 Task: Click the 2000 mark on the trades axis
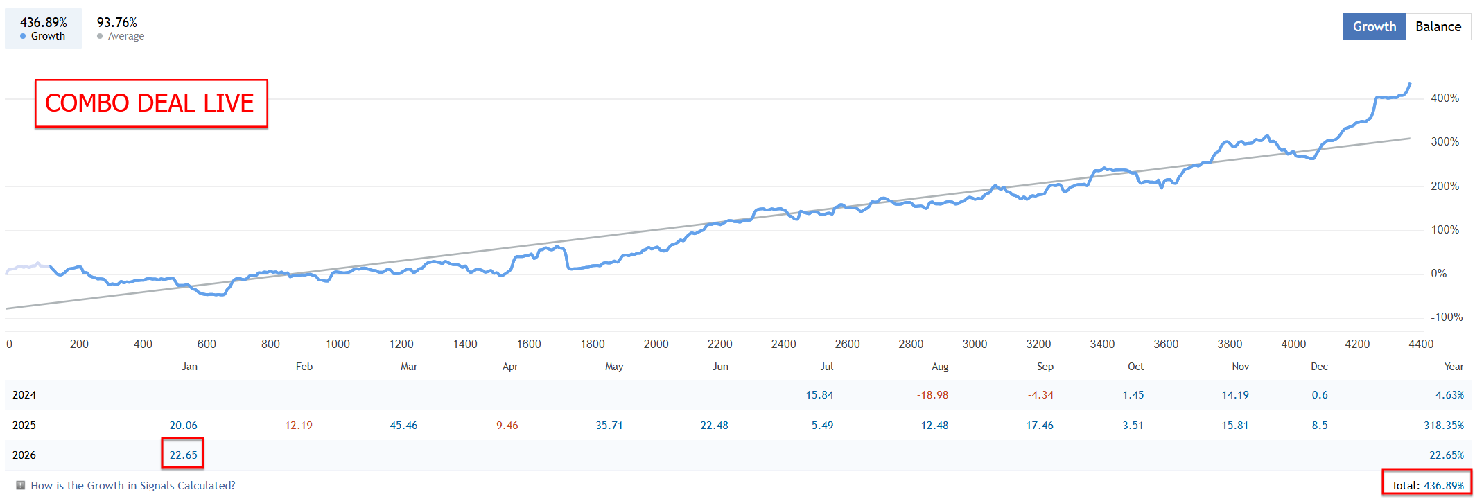pos(656,344)
